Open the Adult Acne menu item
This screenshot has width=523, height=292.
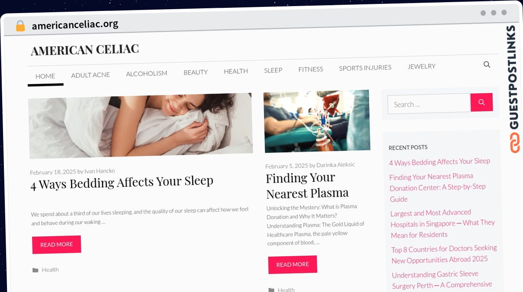pos(91,75)
